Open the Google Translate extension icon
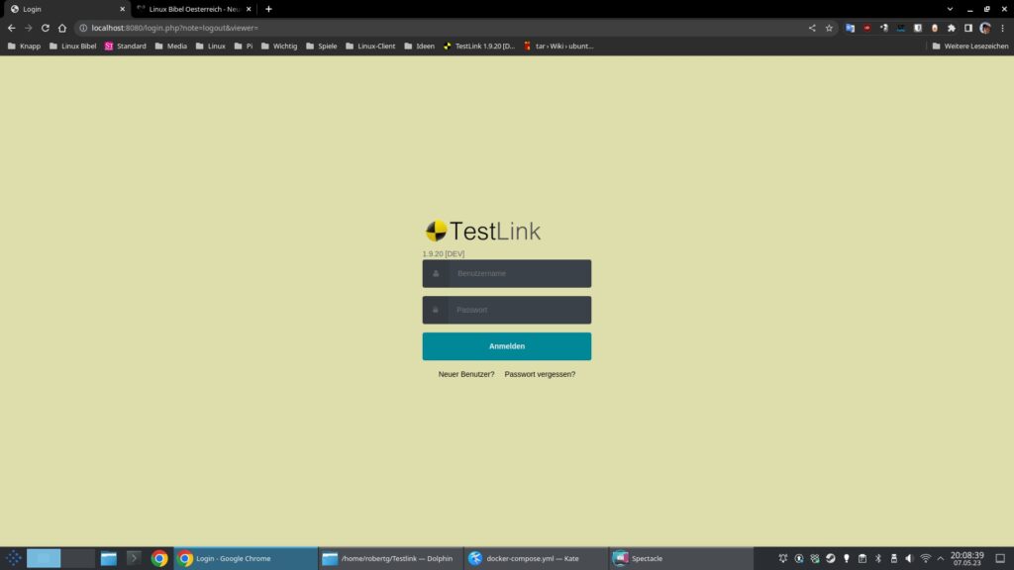This screenshot has height=570, width=1014. click(x=850, y=28)
